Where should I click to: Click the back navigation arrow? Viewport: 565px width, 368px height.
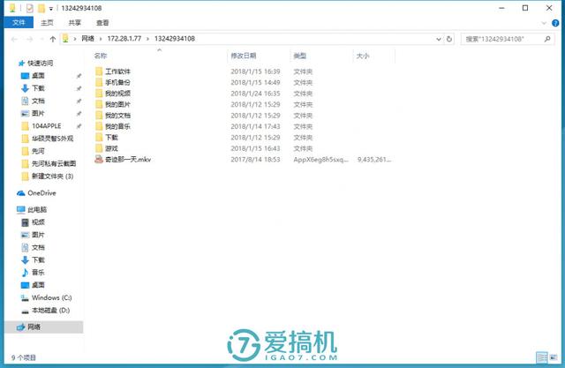click(14, 39)
